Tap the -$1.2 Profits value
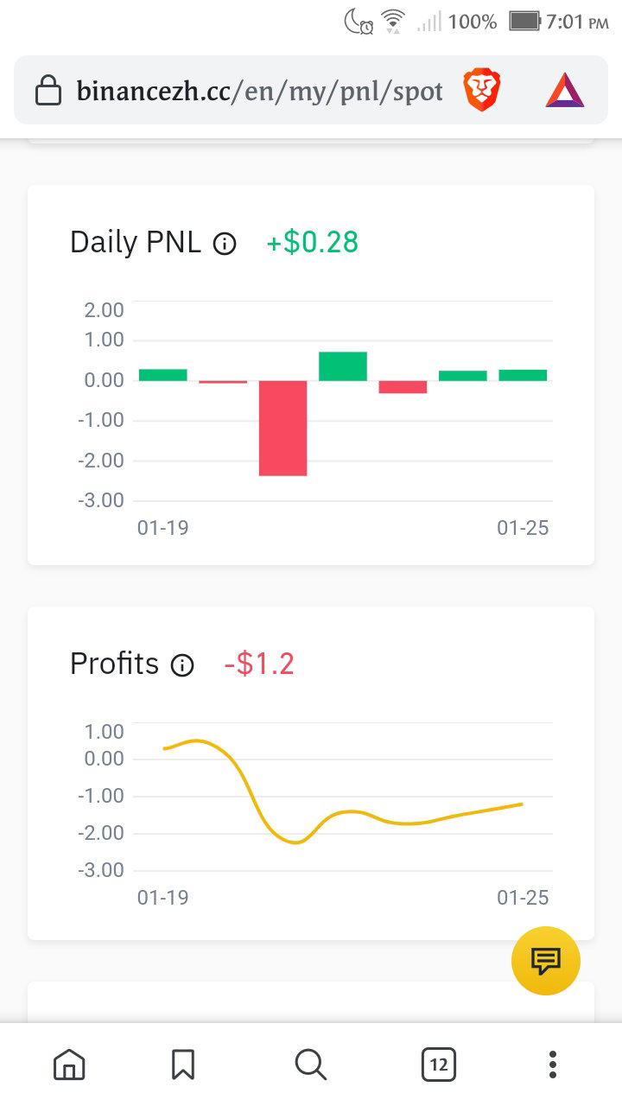 pyautogui.click(x=259, y=664)
